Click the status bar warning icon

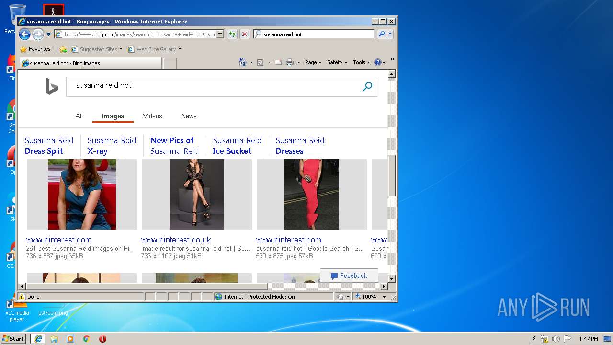click(22, 297)
